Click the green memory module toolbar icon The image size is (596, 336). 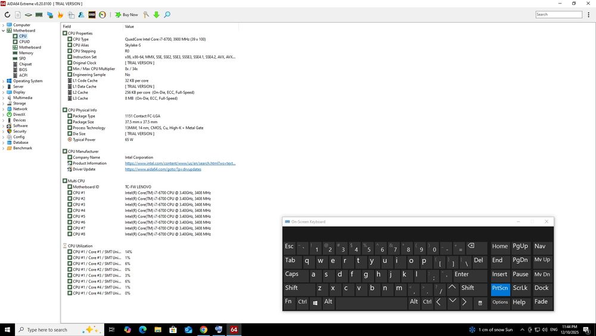[39, 15]
